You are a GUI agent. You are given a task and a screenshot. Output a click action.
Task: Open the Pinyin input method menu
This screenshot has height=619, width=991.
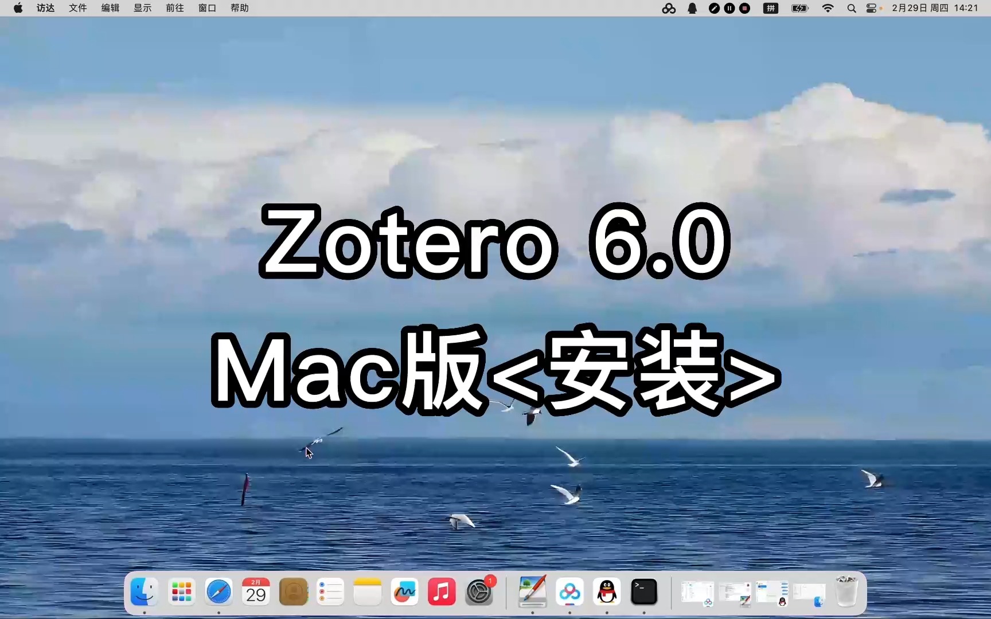tap(771, 8)
